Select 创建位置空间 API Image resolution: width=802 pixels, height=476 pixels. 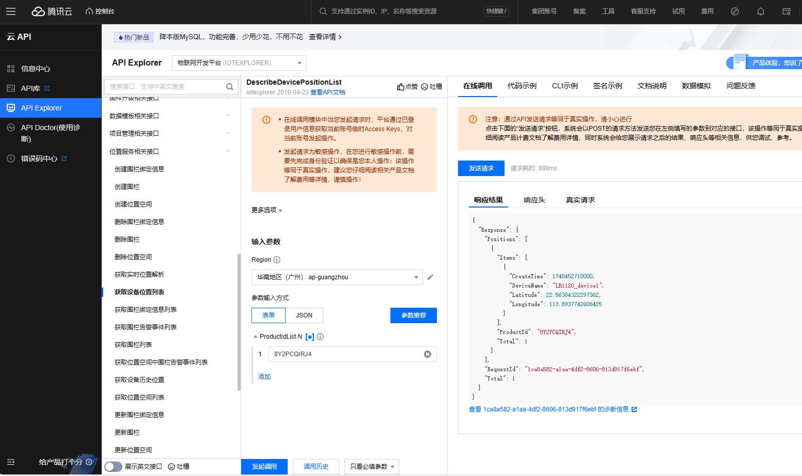(133, 204)
